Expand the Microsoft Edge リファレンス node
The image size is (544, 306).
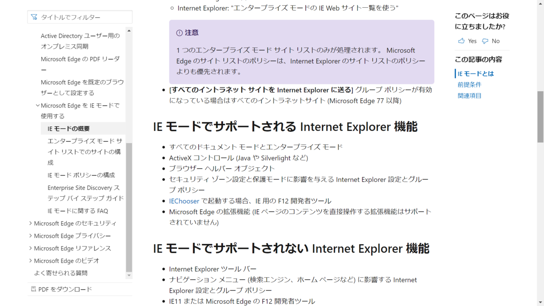(x=30, y=248)
